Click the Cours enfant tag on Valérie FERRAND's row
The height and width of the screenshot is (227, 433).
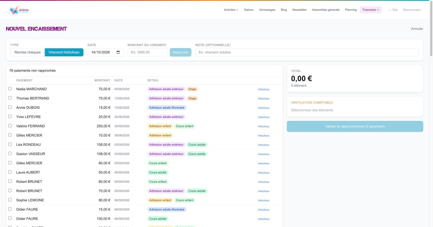pyautogui.click(x=184, y=126)
